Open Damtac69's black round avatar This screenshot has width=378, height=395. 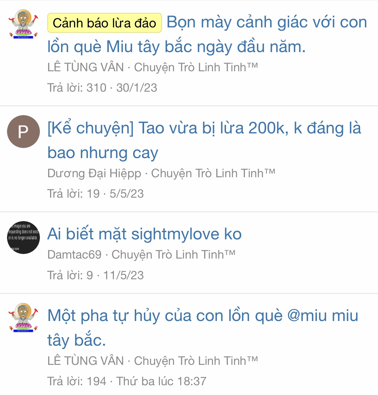point(23,238)
